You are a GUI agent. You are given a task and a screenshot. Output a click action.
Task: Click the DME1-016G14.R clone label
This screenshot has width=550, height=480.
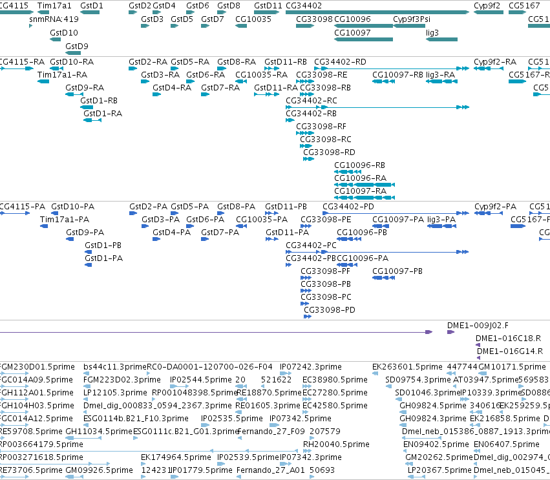pos(510,351)
